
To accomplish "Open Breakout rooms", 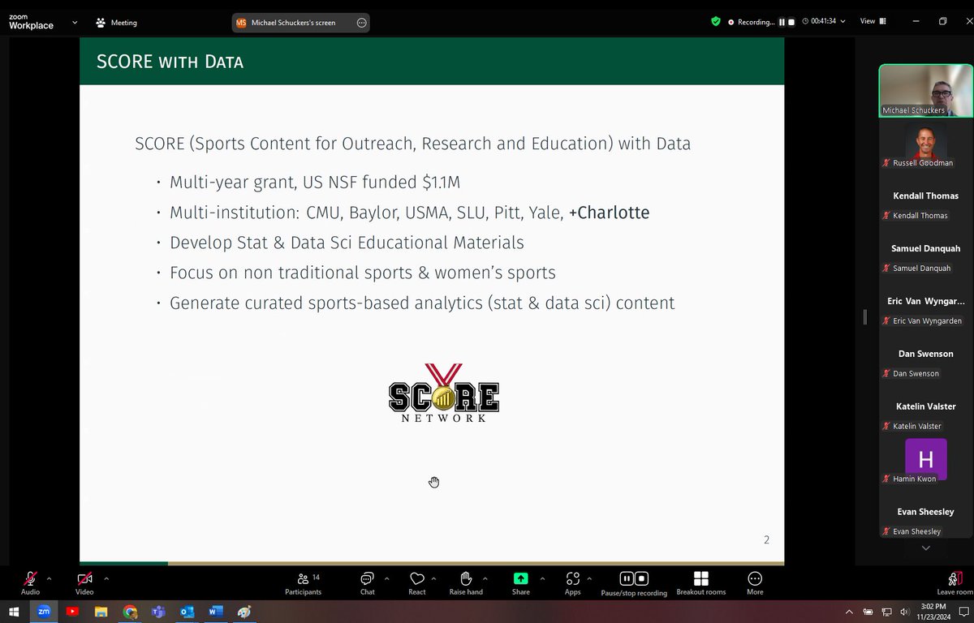I will click(x=701, y=582).
